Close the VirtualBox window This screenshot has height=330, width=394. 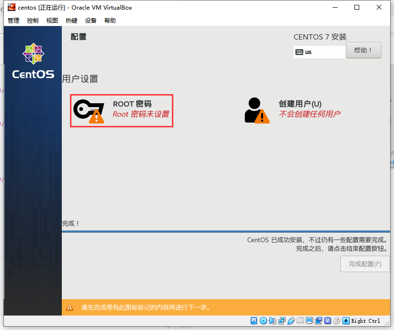379,8
